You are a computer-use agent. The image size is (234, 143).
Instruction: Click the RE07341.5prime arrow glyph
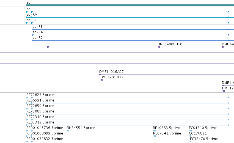click(155, 136)
